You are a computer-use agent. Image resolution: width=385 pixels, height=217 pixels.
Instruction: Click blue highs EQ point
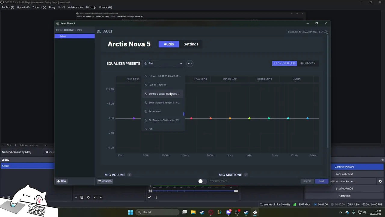(x=307, y=118)
